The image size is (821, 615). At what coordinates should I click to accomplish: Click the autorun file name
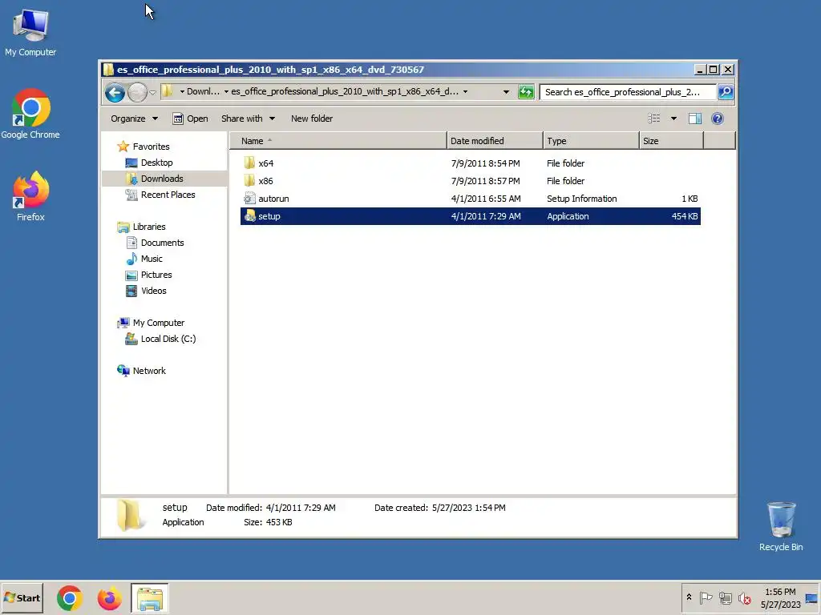click(273, 199)
